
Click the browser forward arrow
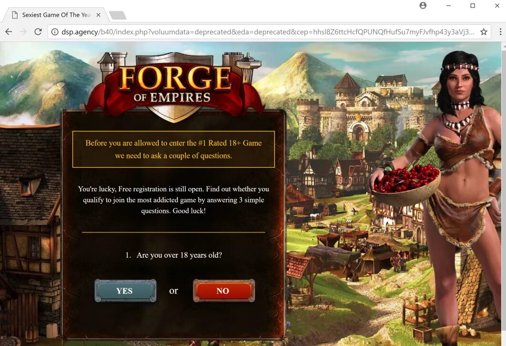[23, 31]
